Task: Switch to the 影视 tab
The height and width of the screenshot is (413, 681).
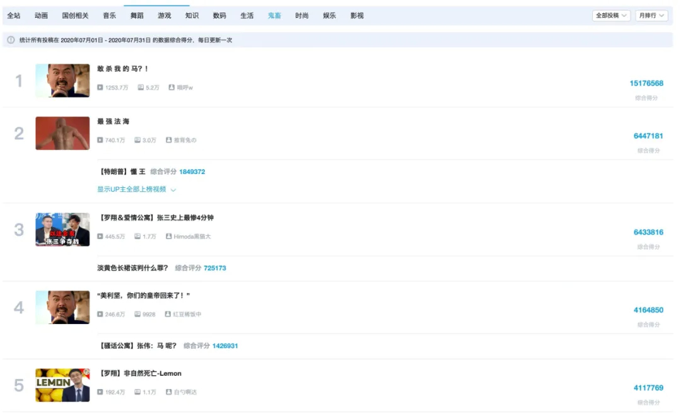Action: click(x=357, y=16)
